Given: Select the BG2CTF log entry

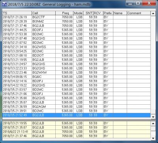Looking at the screenshot, I should coord(76,17).
